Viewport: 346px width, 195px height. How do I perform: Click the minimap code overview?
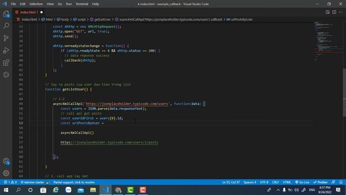pos(328,41)
